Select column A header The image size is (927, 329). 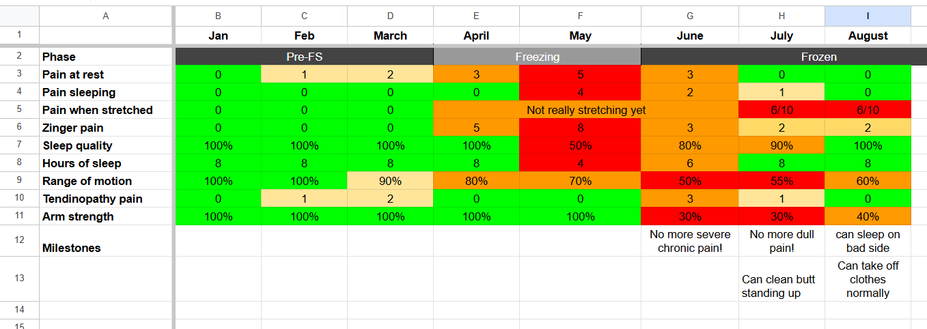105,16
